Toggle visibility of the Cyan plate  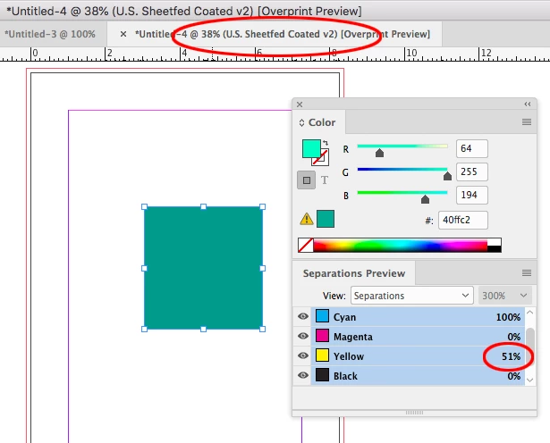[302, 316]
